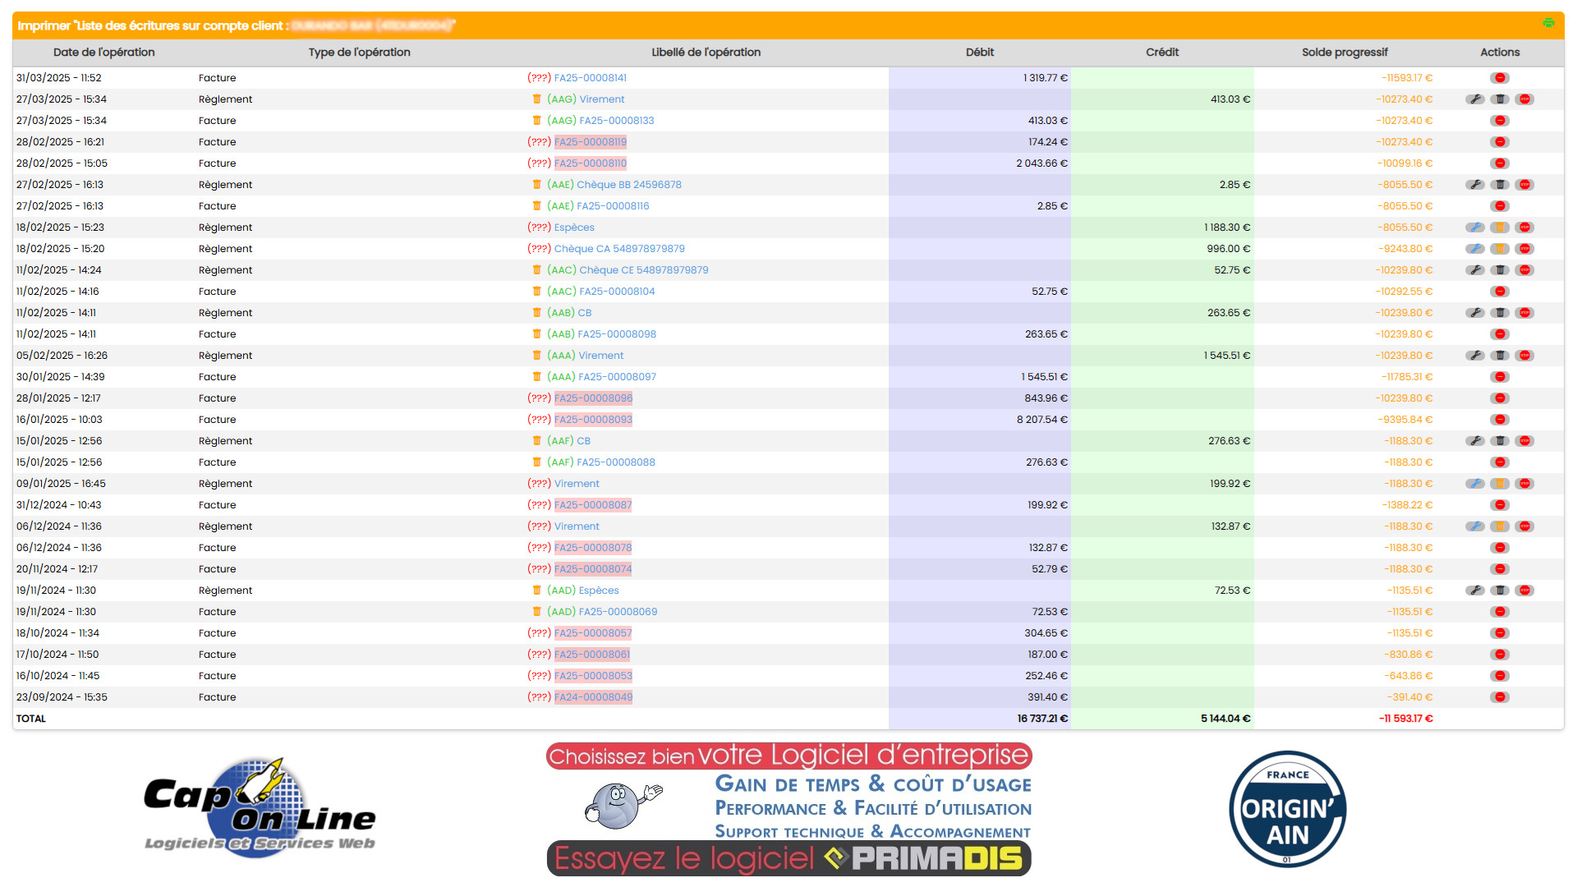Click red minus icon for invoice FA25-00008110
The width and height of the screenshot is (1577, 887).
point(1500,163)
